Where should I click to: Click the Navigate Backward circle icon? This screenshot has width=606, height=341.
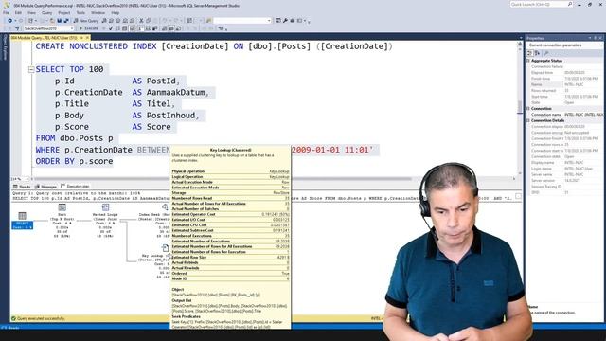[9, 21]
